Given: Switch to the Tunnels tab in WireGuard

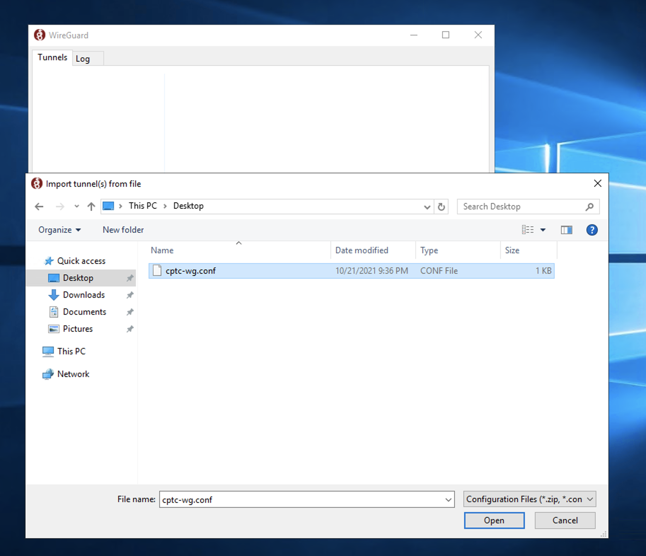Looking at the screenshot, I should coord(52,58).
